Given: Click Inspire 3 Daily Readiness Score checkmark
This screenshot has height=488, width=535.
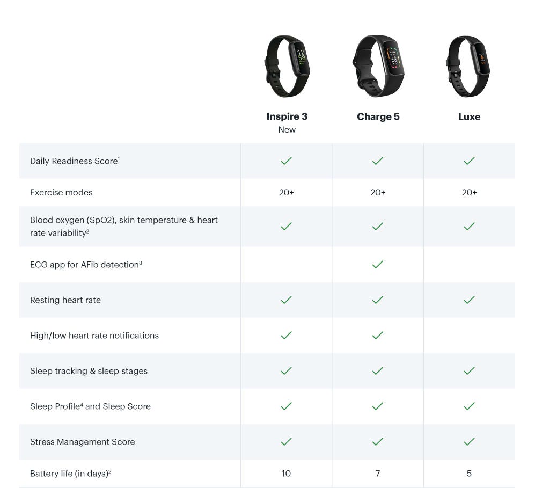Looking at the screenshot, I should [x=286, y=161].
